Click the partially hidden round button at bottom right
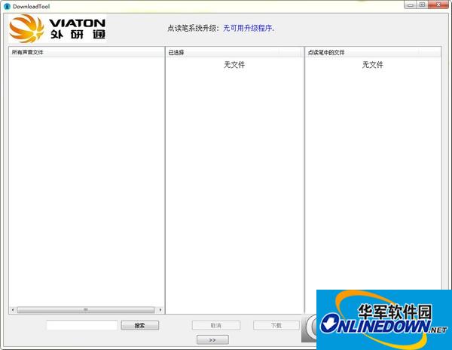Image resolution: width=452 pixels, height=350 pixels. (311, 325)
